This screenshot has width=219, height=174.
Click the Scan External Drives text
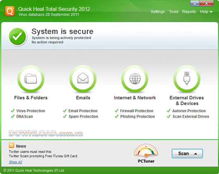[191, 116]
